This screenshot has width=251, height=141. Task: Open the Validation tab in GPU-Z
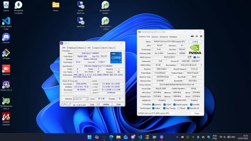click(x=173, y=37)
